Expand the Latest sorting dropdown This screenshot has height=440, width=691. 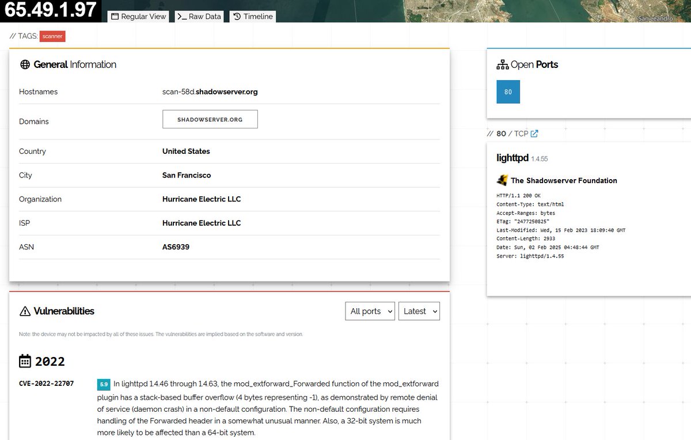tap(419, 311)
